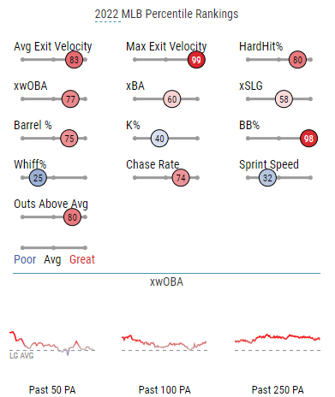Image resolution: width=335 pixels, height=397 pixels.
Task: Click the Whiff% 25 percentile circle
Action: point(38,178)
